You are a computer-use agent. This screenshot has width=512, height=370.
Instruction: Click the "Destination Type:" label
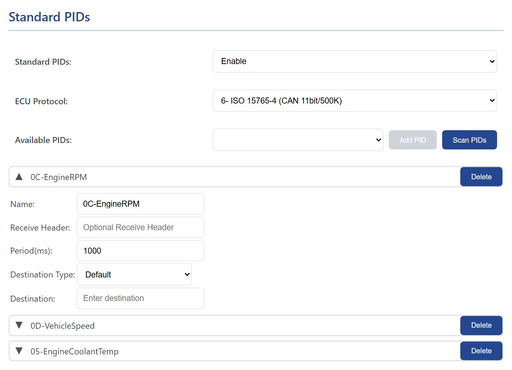[x=43, y=275]
